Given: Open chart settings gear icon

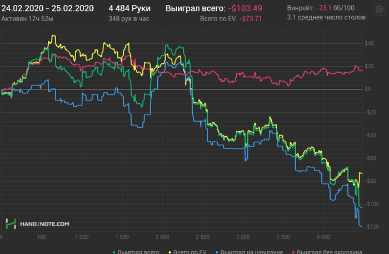Looking at the screenshot, I should pyautogui.click(x=379, y=9).
